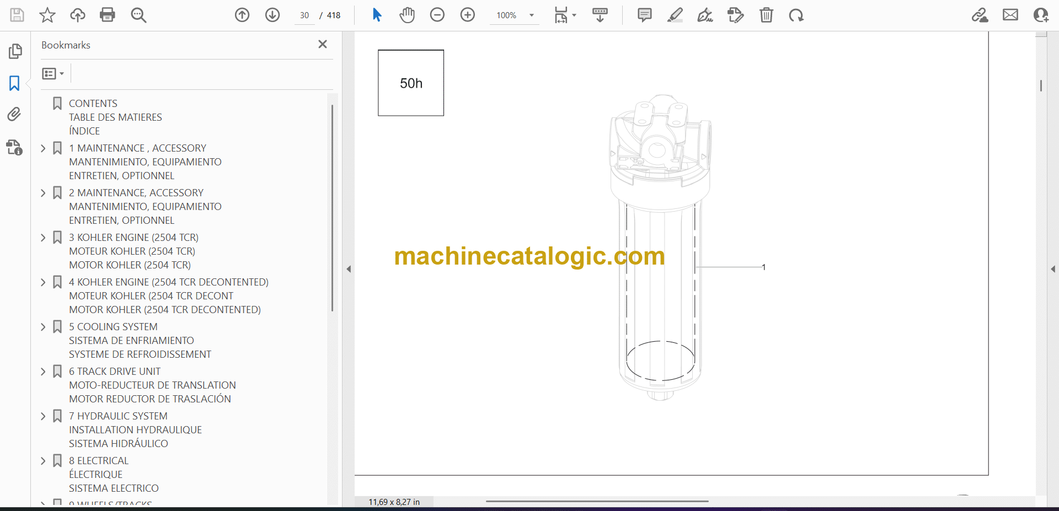Select the Hand pan tool
Screen dimensions: 1059x511
[407, 15]
